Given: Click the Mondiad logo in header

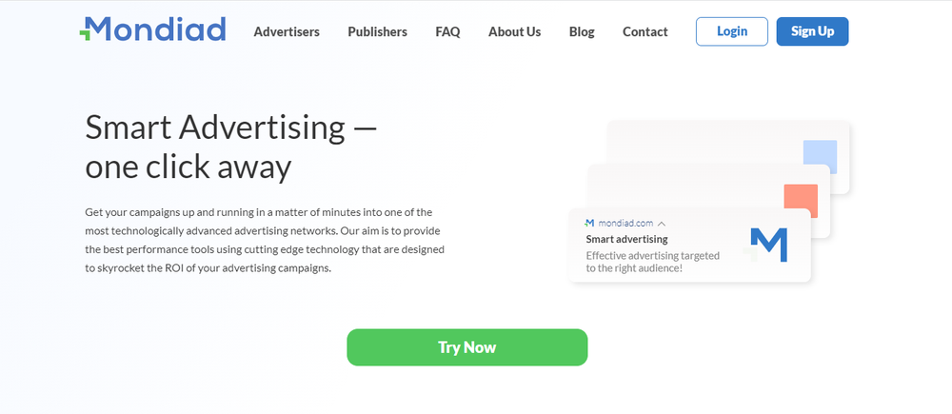Looking at the screenshot, I should tap(152, 30).
